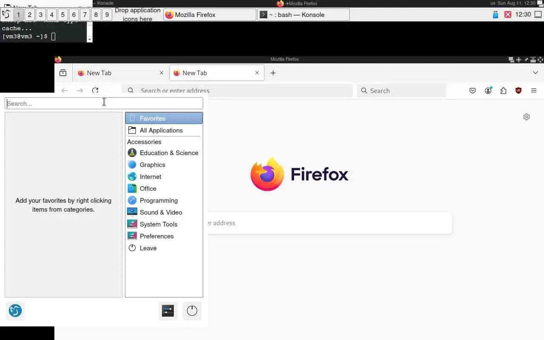The image size is (544, 340).
Task: Click the new tab page search box
Action: tap(330, 223)
